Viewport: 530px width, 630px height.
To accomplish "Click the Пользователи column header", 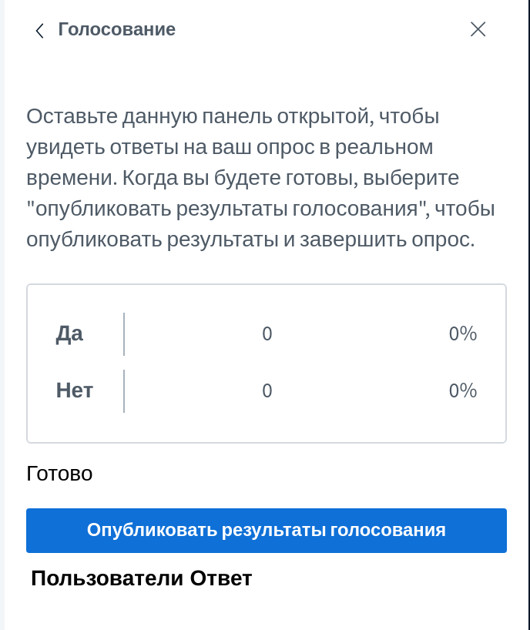I will coord(107,578).
